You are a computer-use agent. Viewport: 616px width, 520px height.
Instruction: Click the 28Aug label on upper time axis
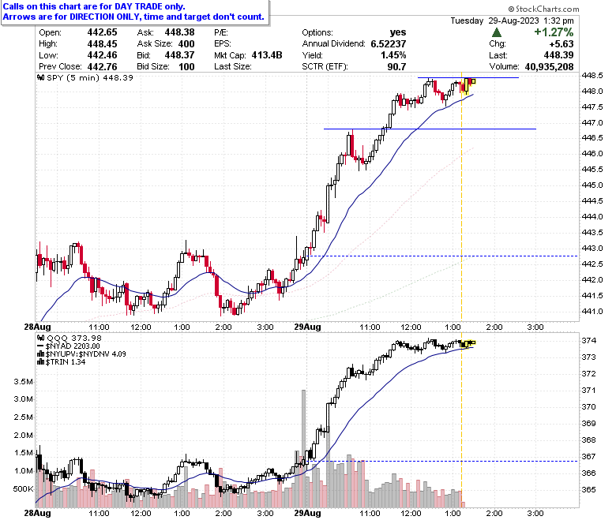37,327
